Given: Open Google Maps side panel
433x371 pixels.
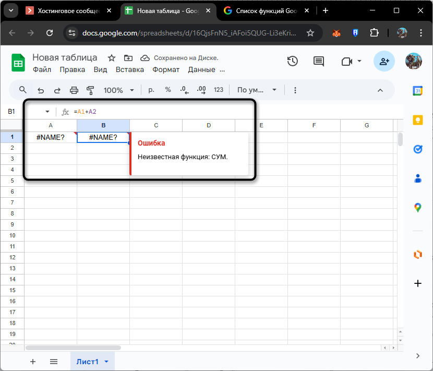Looking at the screenshot, I should click(x=417, y=208).
